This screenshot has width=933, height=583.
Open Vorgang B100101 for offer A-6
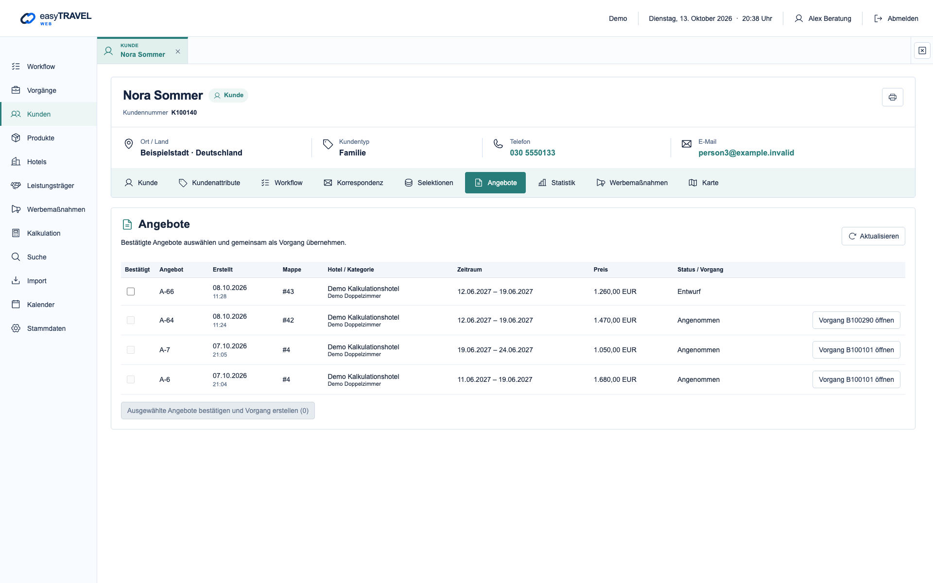pos(856,379)
